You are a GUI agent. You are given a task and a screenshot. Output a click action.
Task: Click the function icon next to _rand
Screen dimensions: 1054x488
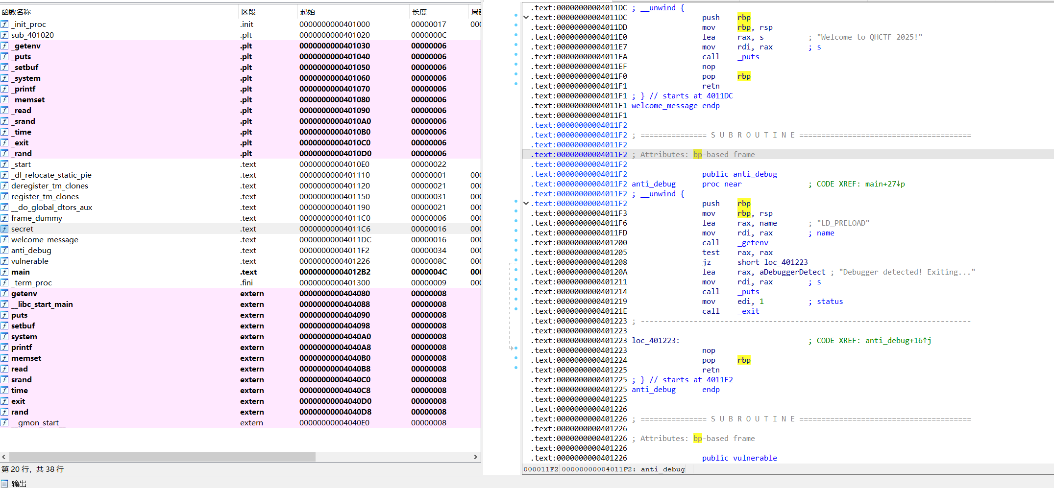tap(4, 153)
